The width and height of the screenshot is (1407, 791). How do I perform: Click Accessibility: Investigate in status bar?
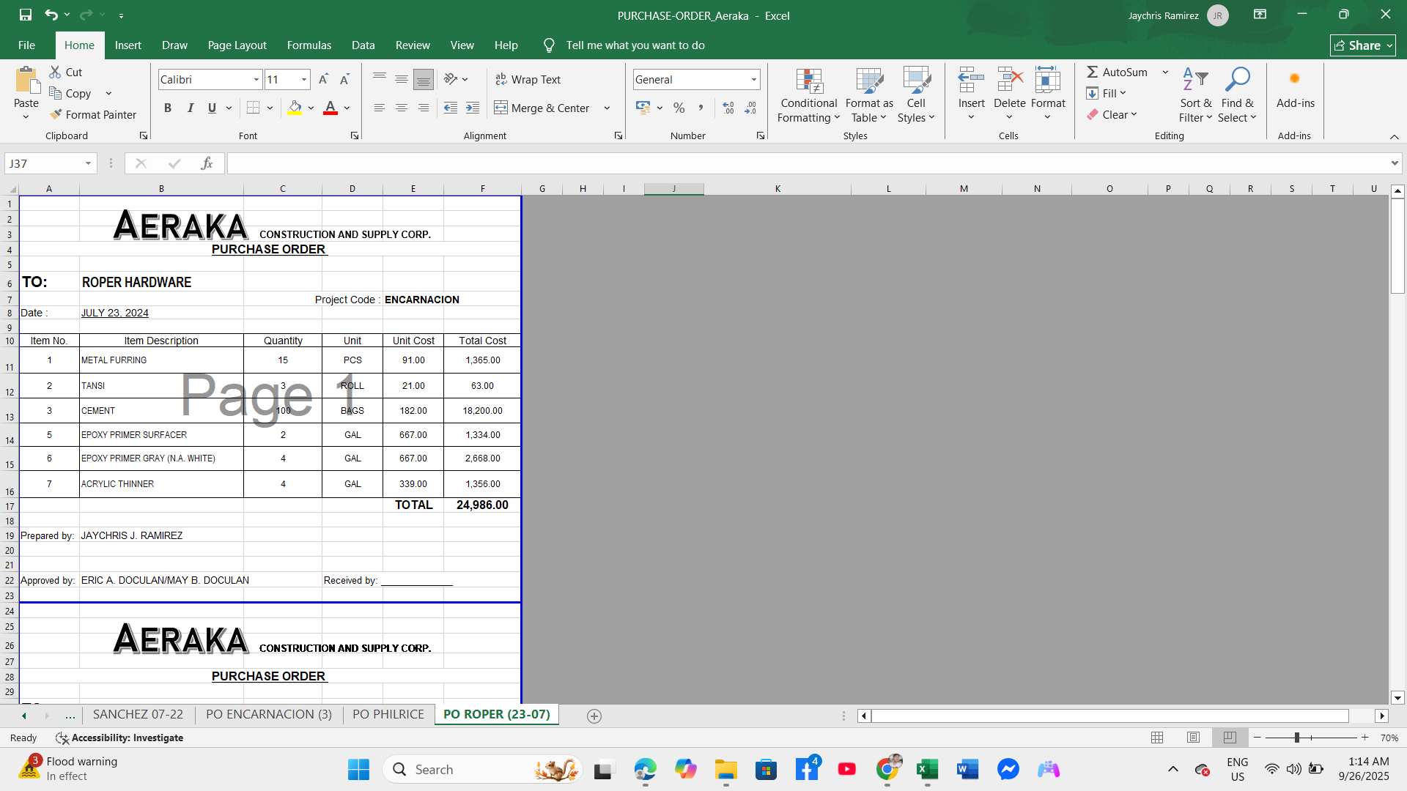pos(119,738)
